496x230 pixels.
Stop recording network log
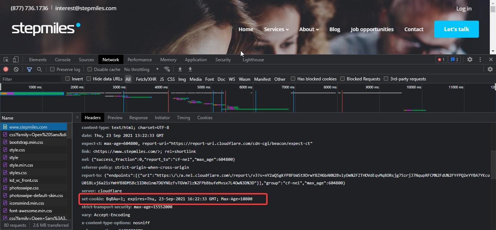6,69
